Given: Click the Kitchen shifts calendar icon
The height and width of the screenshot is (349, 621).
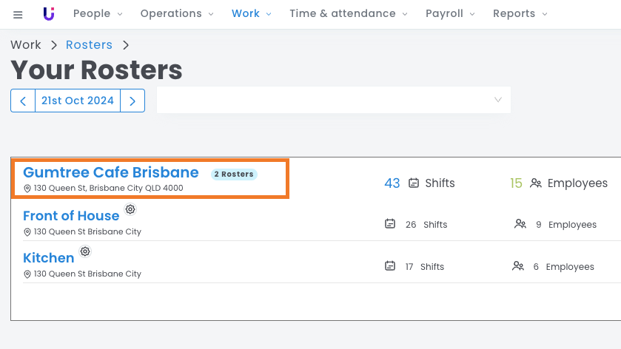Looking at the screenshot, I should pos(390,266).
